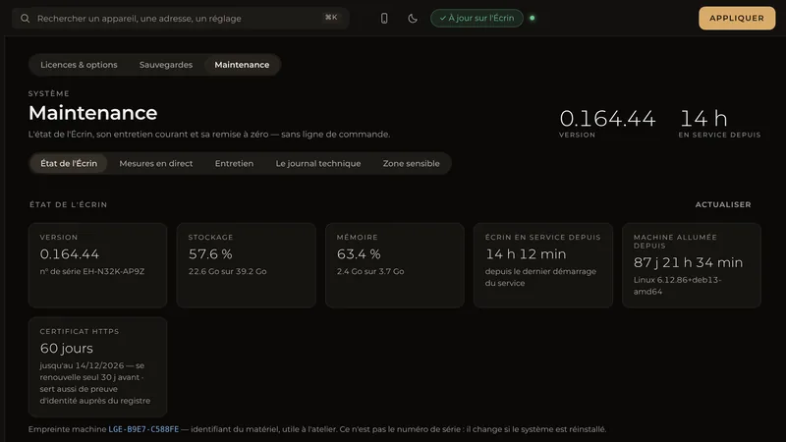Switch to the Entretien sub-tab
Image resolution: width=786 pixels, height=442 pixels.
[234, 163]
